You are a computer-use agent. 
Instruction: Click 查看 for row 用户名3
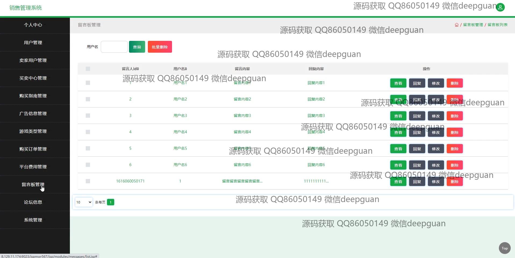398,116
